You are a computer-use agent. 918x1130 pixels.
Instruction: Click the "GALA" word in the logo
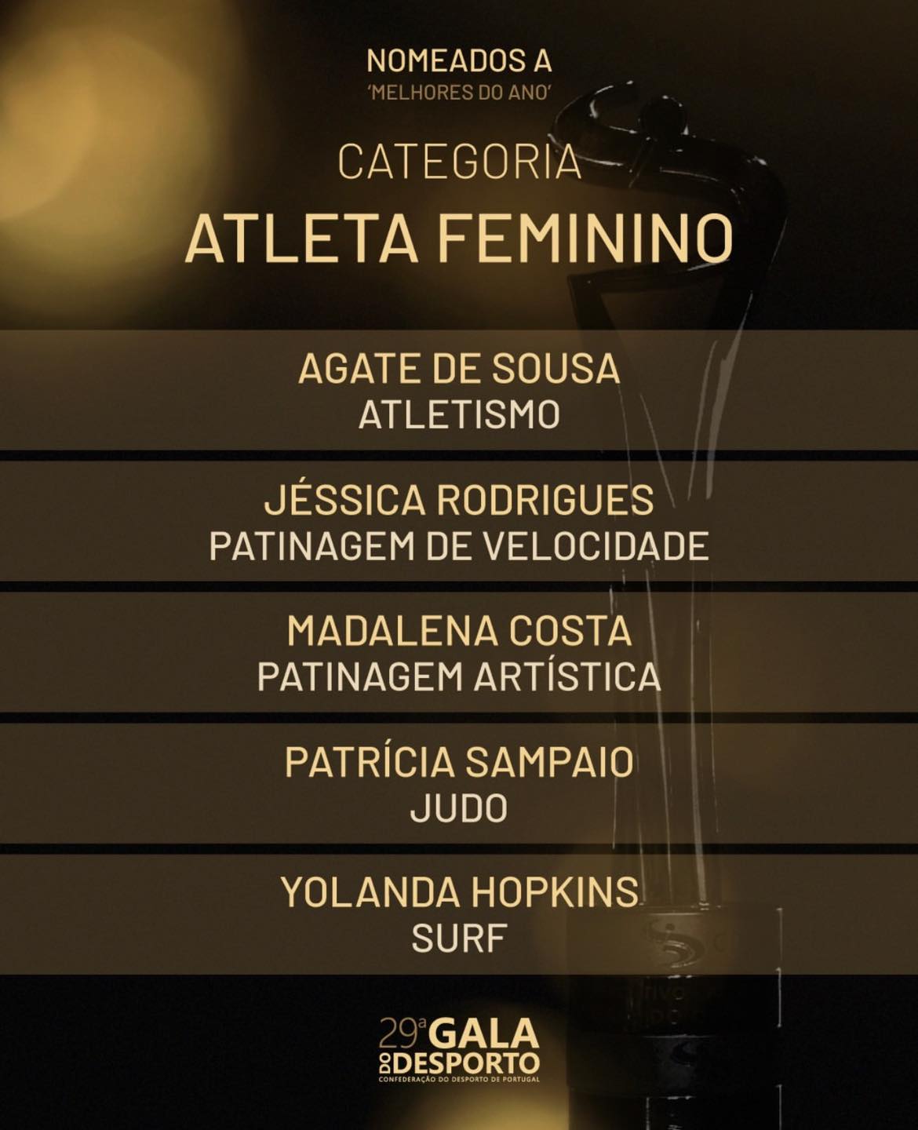486,1035
